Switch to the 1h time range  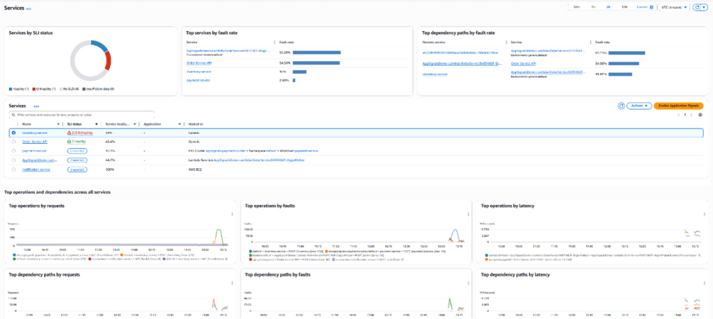pyautogui.click(x=592, y=7)
